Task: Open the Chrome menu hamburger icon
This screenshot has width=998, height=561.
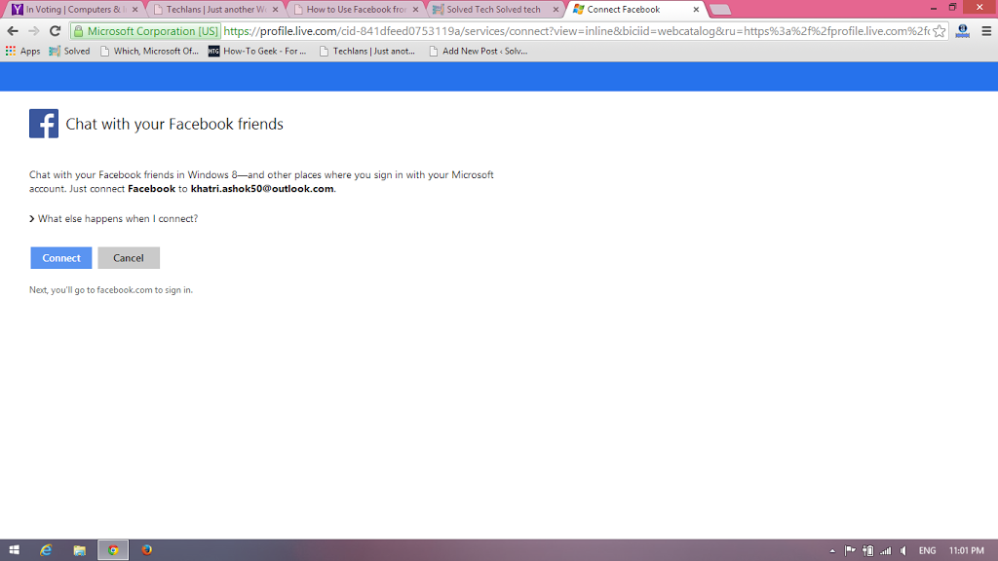Action: (985, 31)
